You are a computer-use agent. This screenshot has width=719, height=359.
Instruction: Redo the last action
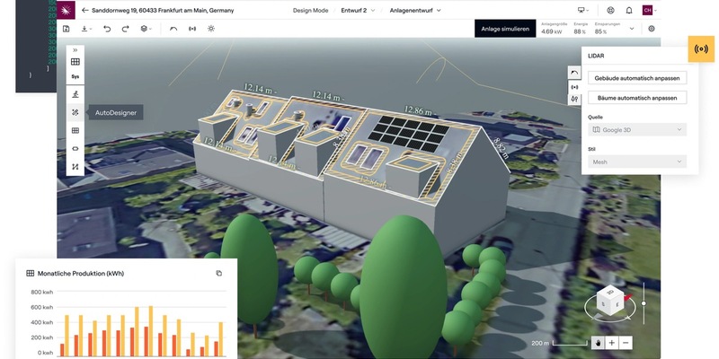click(125, 29)
